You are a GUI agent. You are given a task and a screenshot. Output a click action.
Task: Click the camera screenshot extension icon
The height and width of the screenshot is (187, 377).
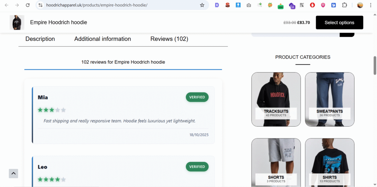(x=249, y=5)
